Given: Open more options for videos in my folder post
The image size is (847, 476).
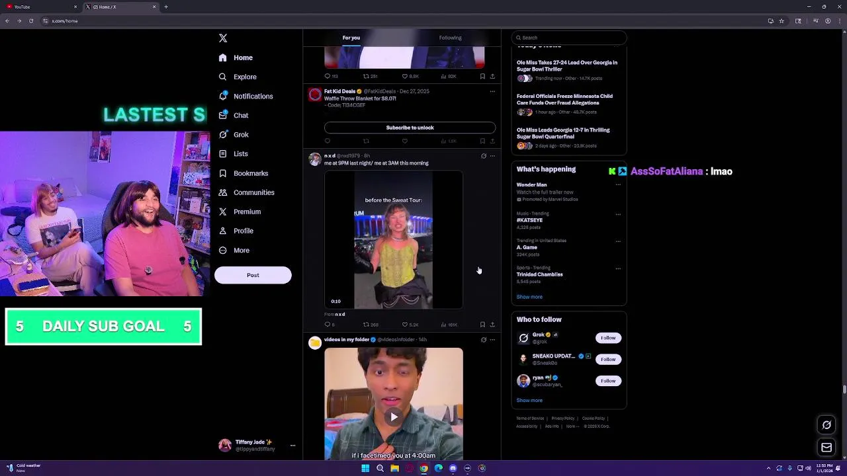Looking at the screenshot, I should (492, 340).
